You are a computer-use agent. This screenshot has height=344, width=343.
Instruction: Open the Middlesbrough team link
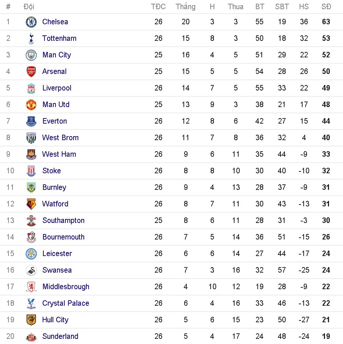[x=66, y=287]
